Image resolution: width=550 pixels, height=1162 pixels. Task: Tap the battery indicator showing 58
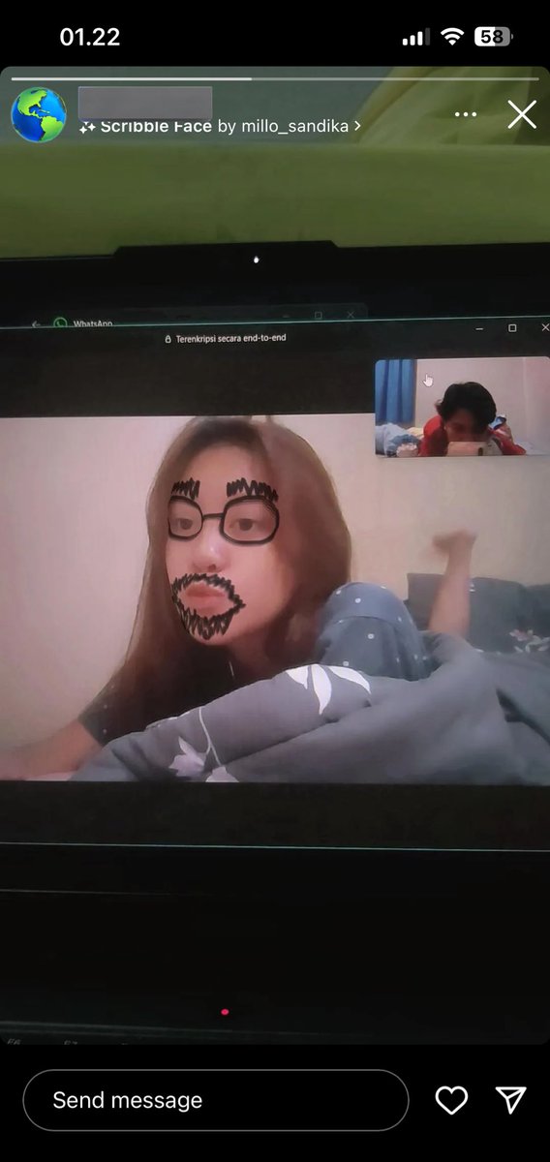(x=492, y=37)
